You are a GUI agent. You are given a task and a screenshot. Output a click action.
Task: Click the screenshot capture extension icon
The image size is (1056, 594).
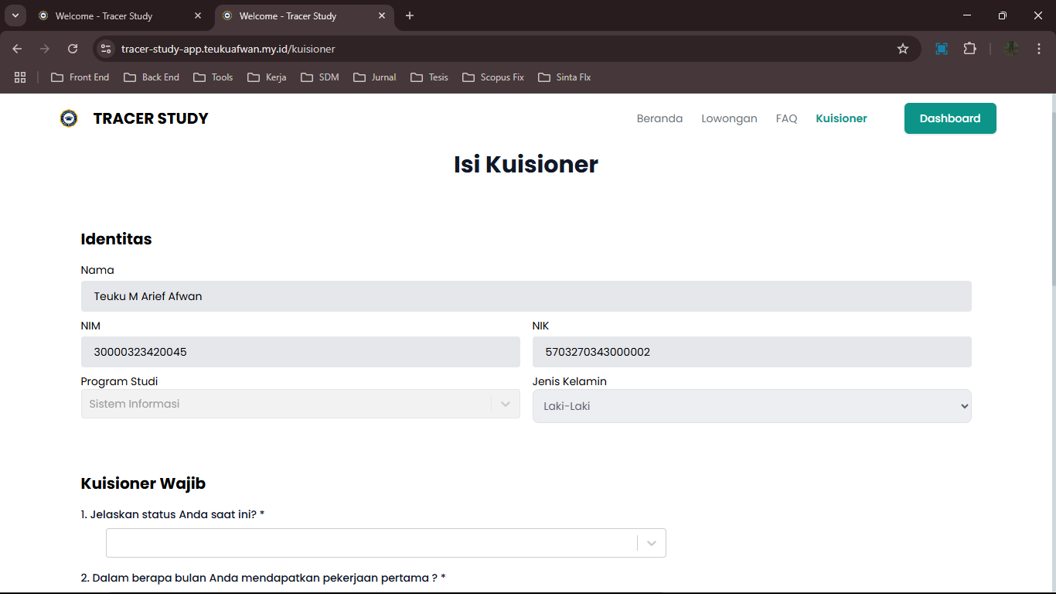941,49
